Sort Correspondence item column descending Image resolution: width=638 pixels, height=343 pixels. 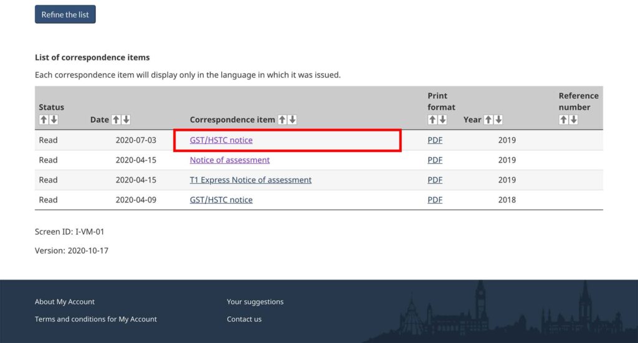click(x=292, y=120)
